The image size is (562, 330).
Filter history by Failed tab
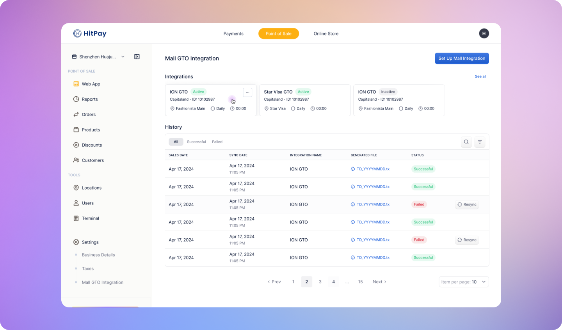coord(217,142)
